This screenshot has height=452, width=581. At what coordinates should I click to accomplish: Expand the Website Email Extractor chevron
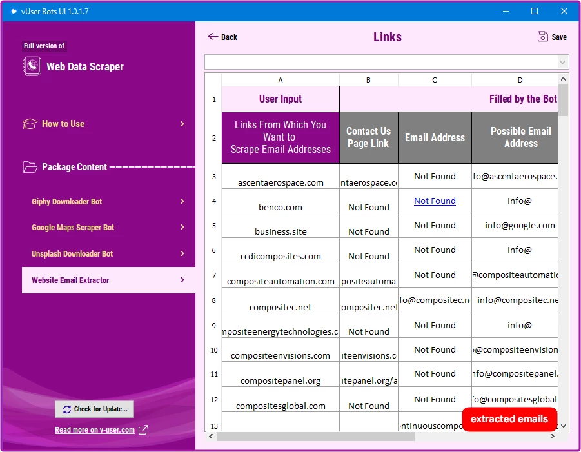[182, 280]
